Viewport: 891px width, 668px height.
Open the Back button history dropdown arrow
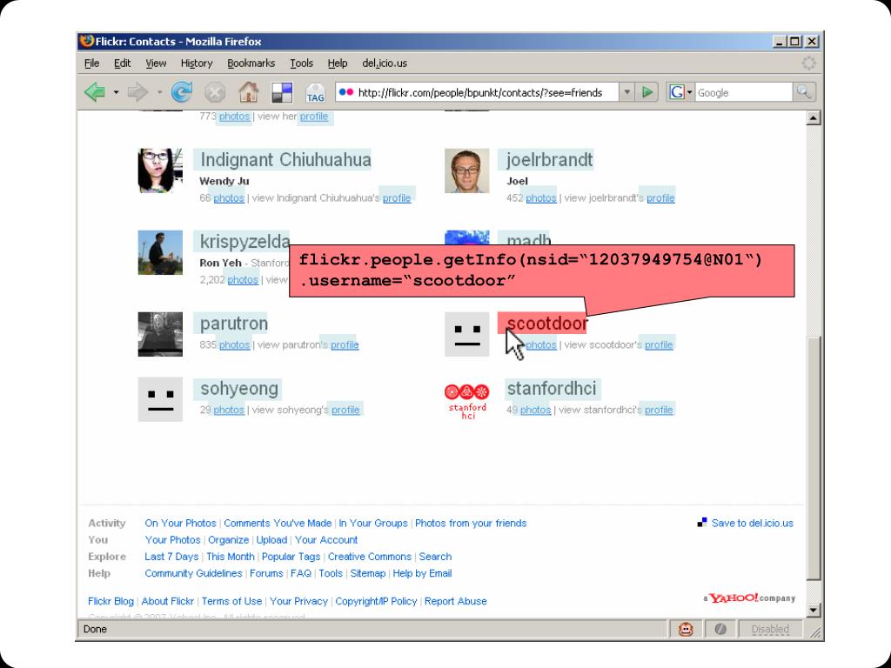pos(117,92)
